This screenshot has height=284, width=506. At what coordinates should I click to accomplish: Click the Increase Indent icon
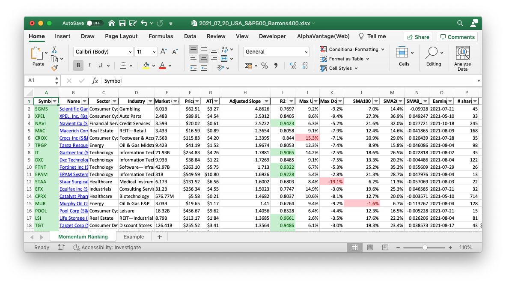pos(204,68)
